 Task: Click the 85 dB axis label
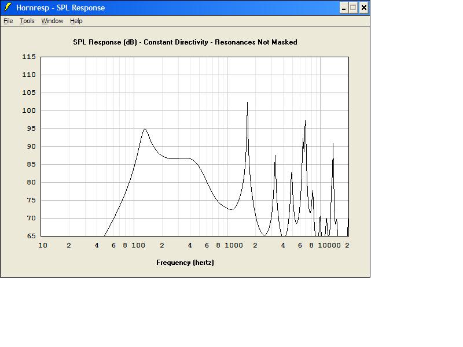tap(31, 164)
